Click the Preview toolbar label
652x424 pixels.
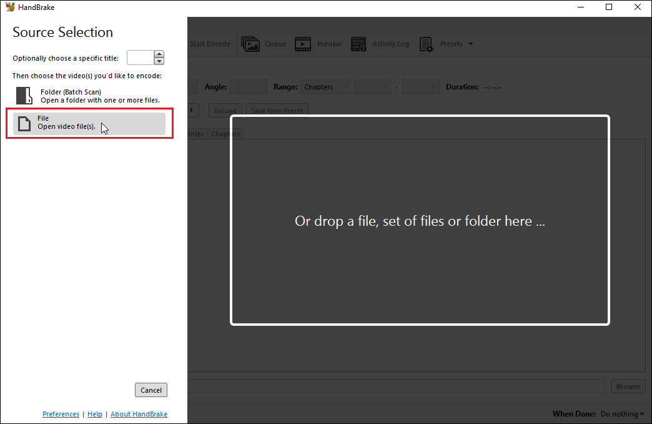(329, 44)
